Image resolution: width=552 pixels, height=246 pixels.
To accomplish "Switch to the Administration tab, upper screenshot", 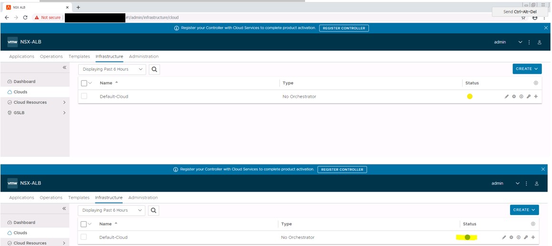I will tap(143, 56).
